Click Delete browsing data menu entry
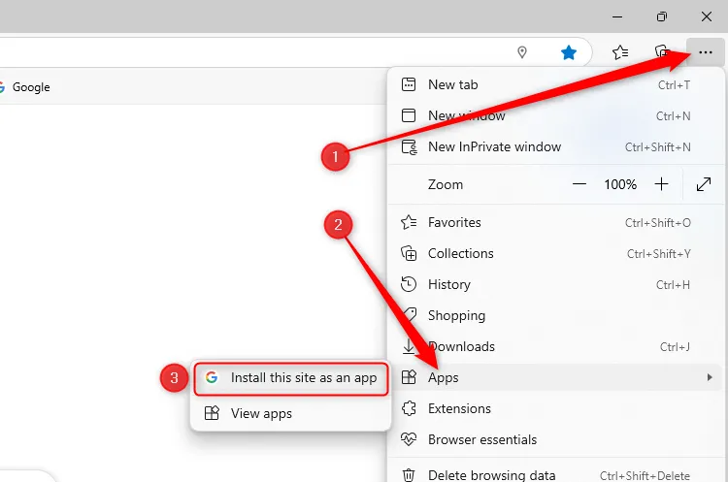 point(491,475)
